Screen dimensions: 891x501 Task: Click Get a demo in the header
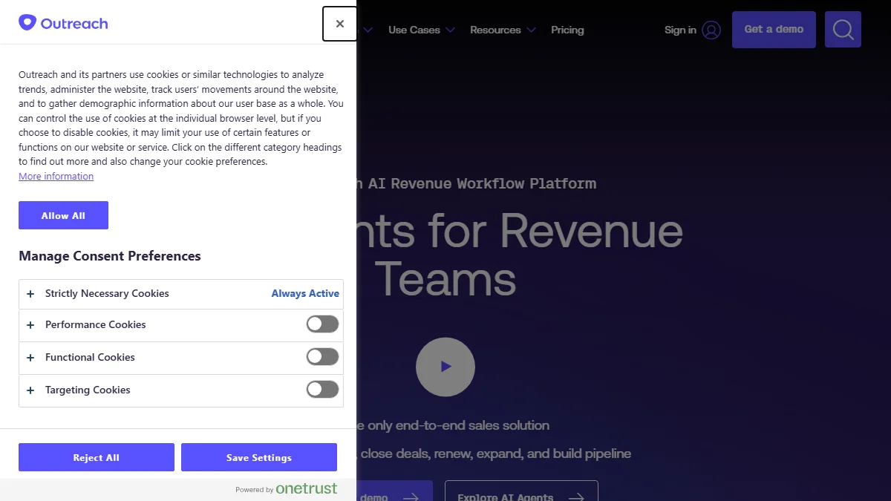point(774,30)
